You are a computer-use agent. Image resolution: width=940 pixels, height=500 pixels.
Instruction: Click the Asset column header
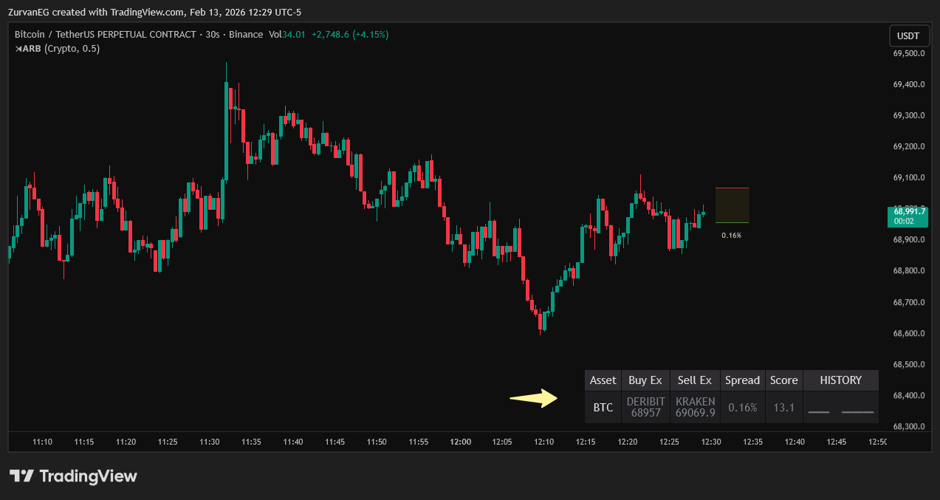click(x=603, y=380)
